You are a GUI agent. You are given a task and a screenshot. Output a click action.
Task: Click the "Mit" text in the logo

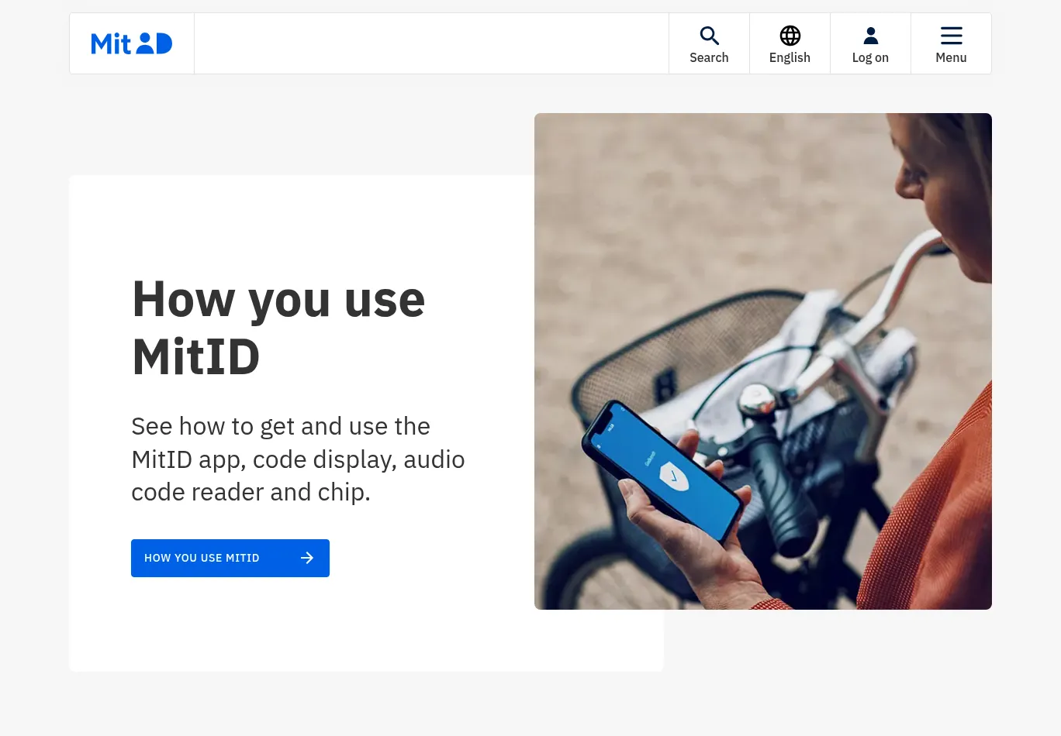click(111, 44)
